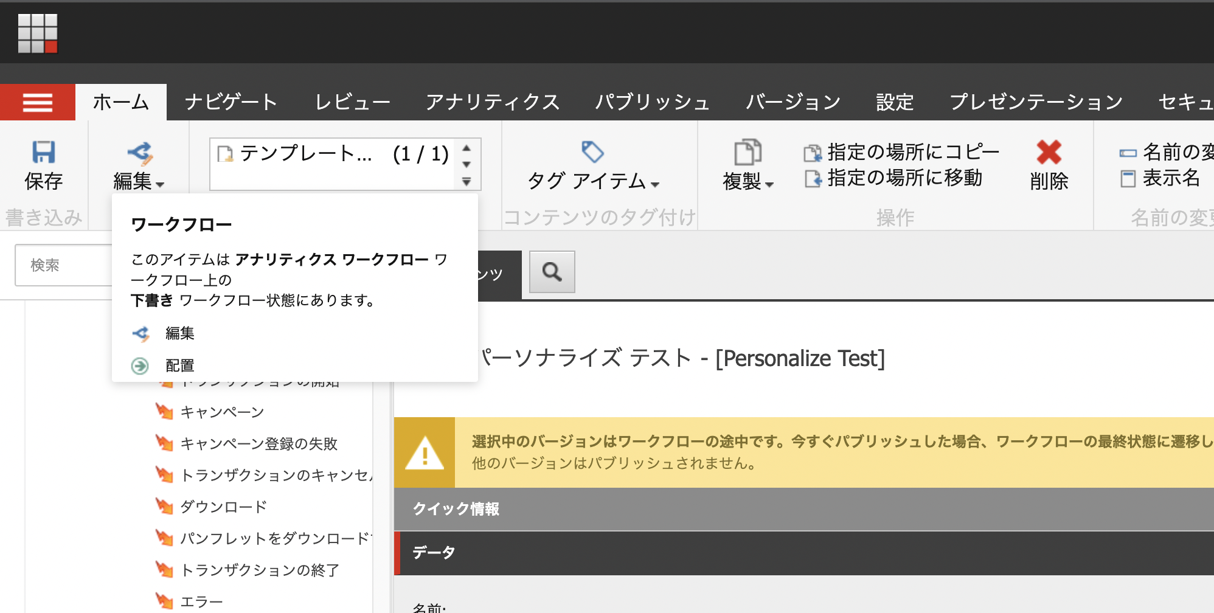Select パンフレットをダウンロード tree item

pos(276,539)
